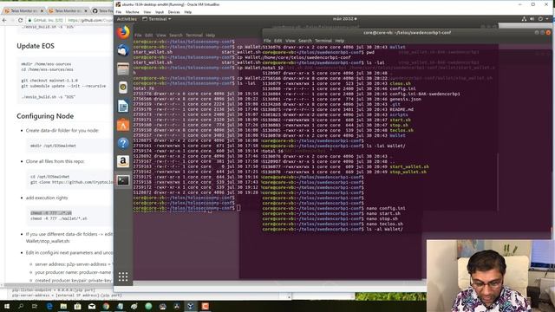555x312 pixels.
Task: Open VirtualBox Input menu
Action: click(160, 12)
